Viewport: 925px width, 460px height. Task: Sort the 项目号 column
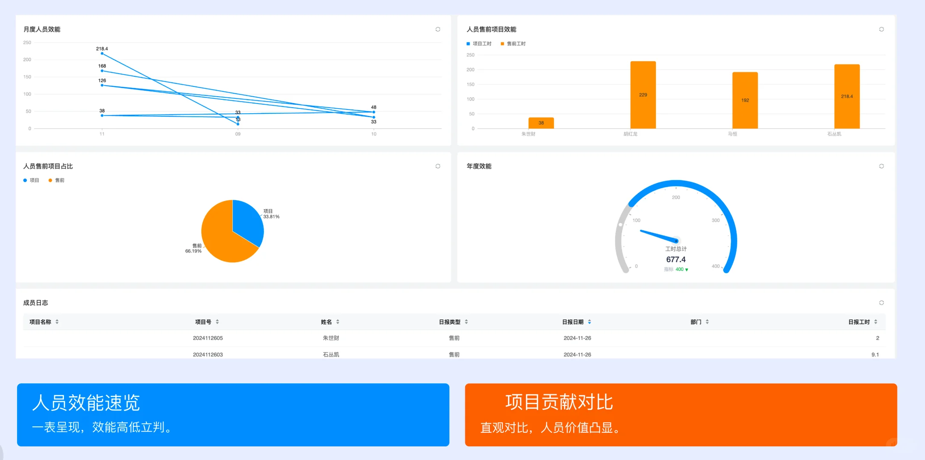click(217, 322)
